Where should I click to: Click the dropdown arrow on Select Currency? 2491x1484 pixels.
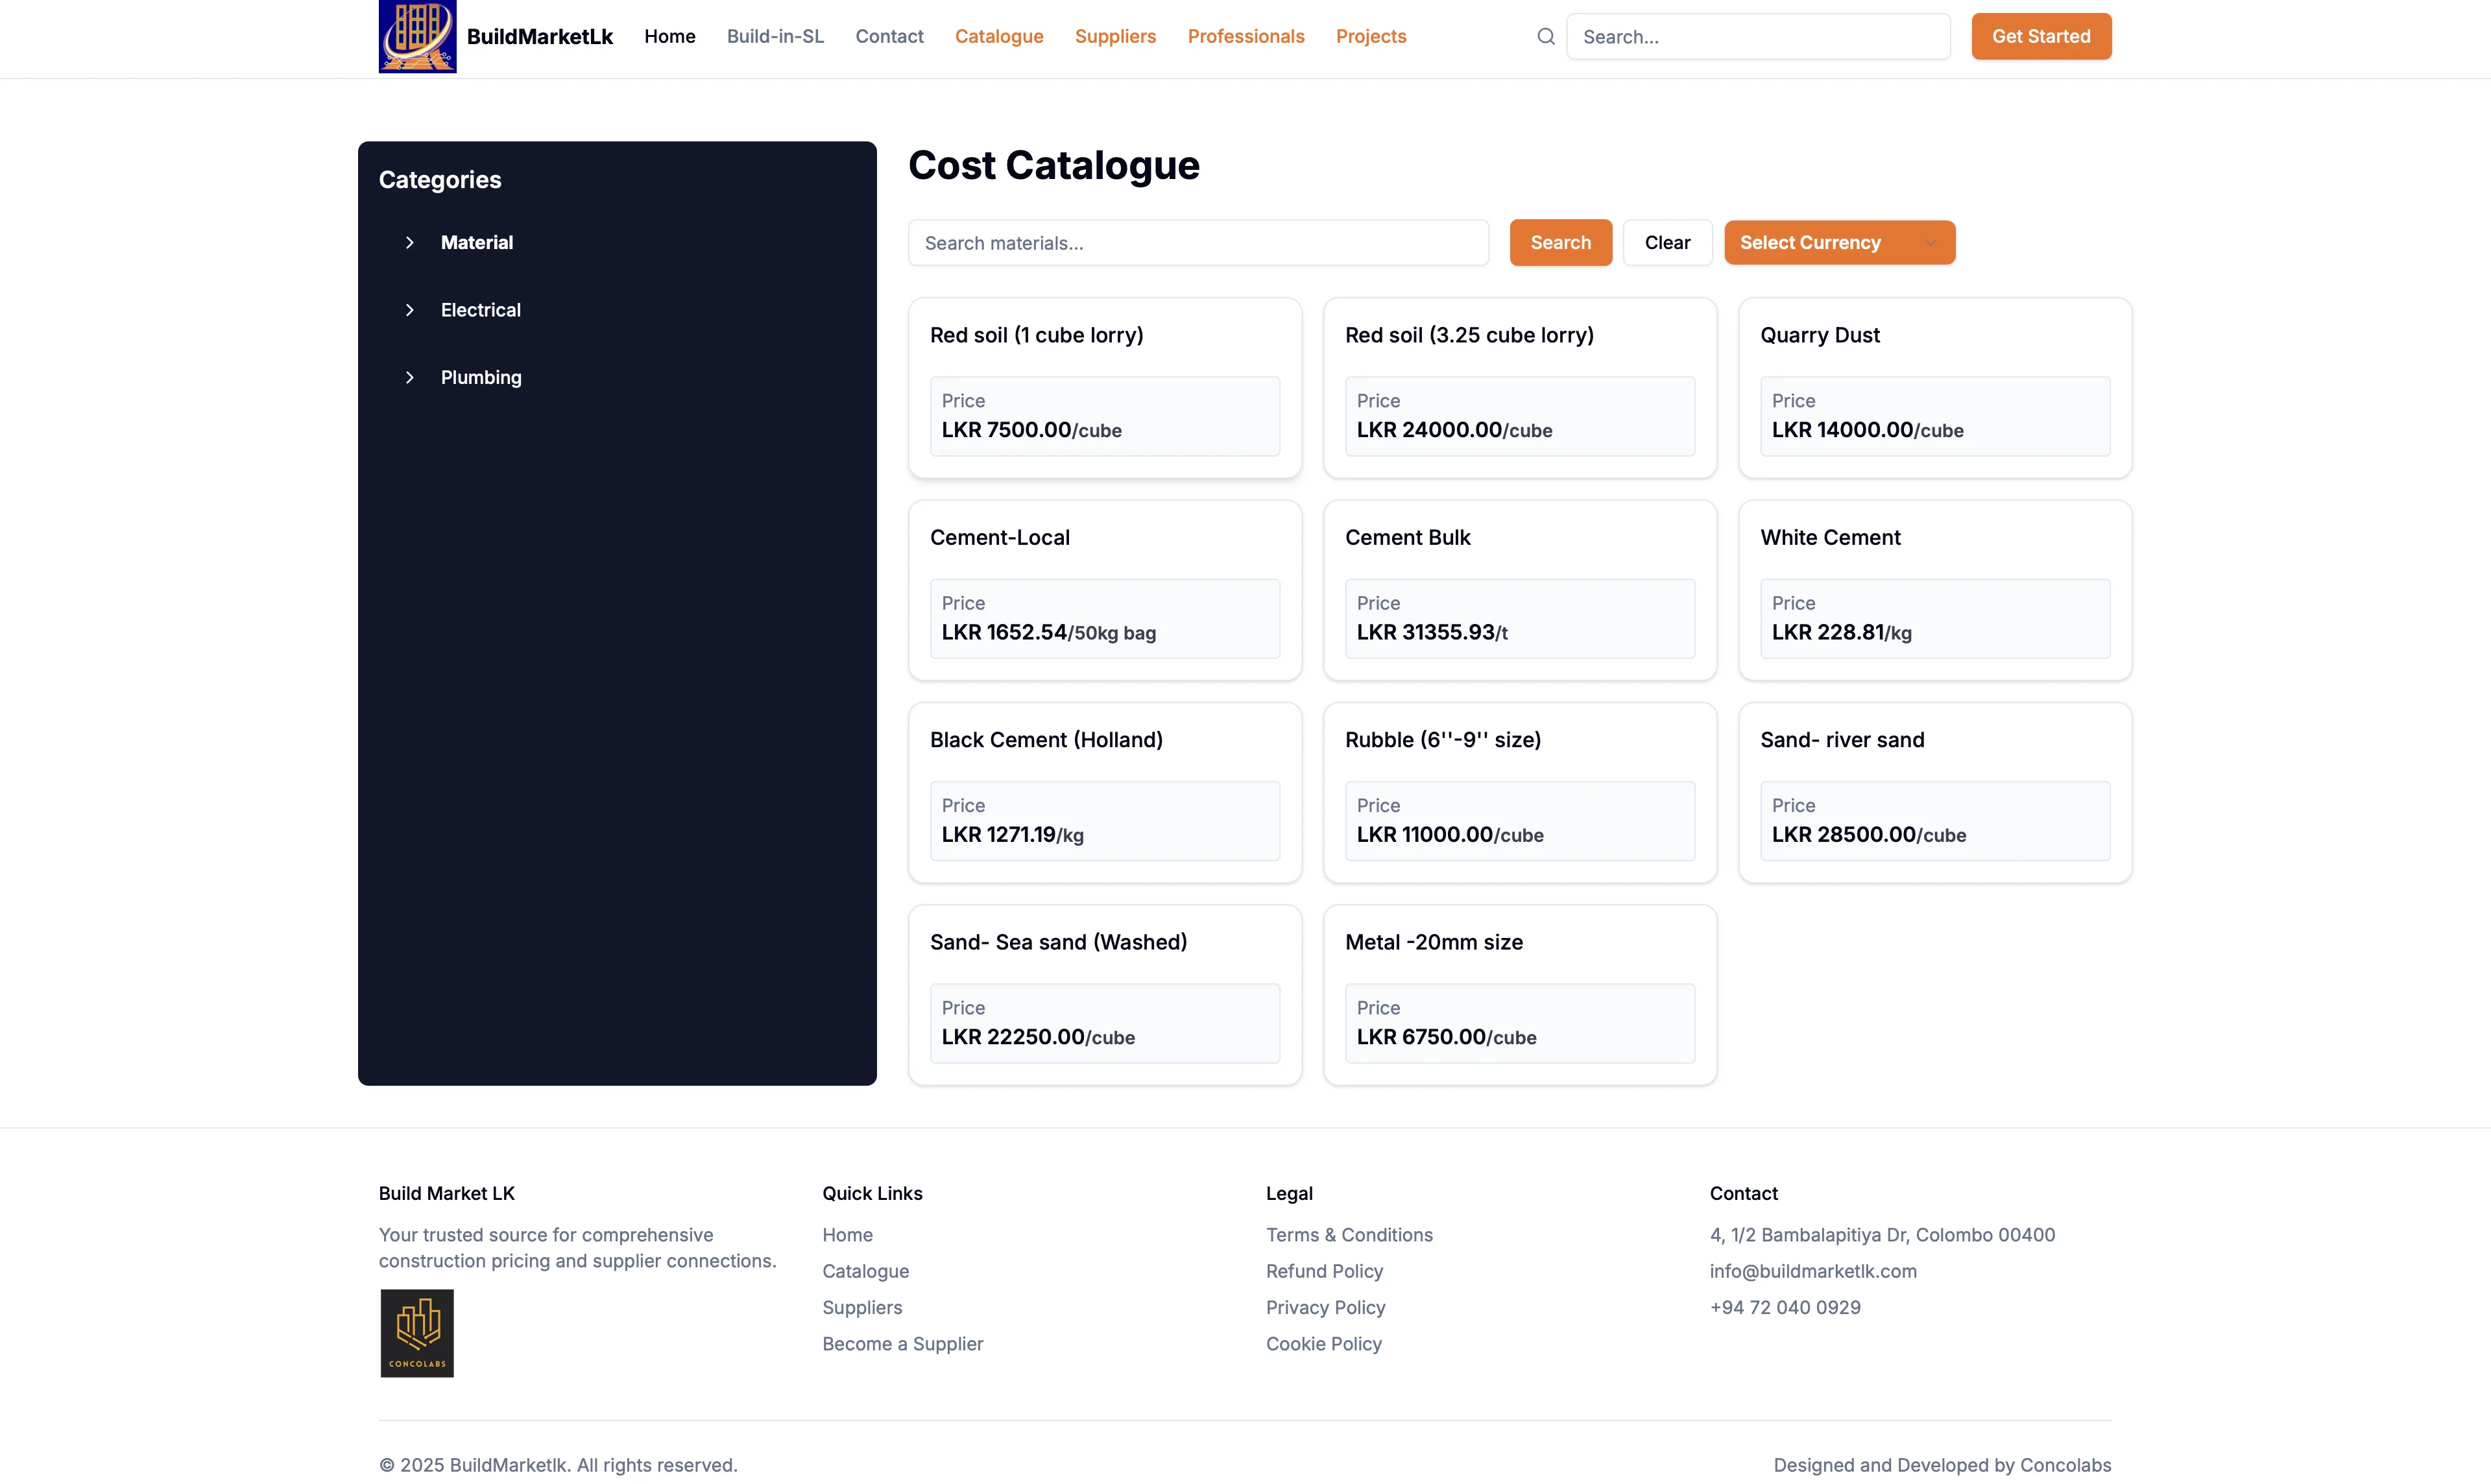pyautogui.click(x=1930, y=242)
